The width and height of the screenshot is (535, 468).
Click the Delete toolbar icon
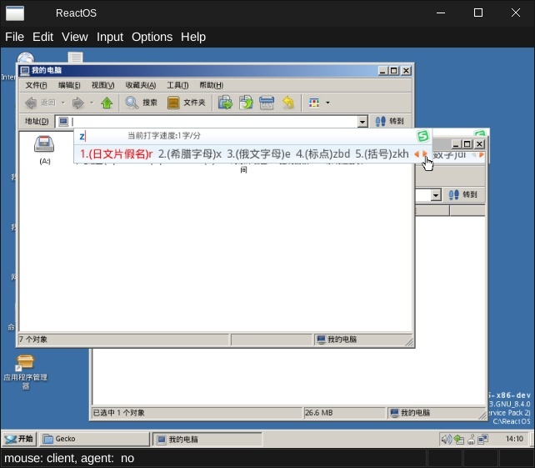click(267, 103)
